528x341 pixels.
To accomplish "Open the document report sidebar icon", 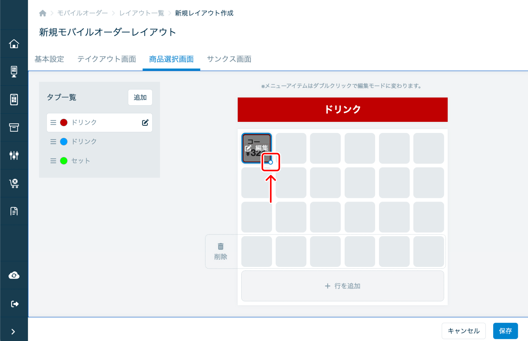I will point(14,211).
